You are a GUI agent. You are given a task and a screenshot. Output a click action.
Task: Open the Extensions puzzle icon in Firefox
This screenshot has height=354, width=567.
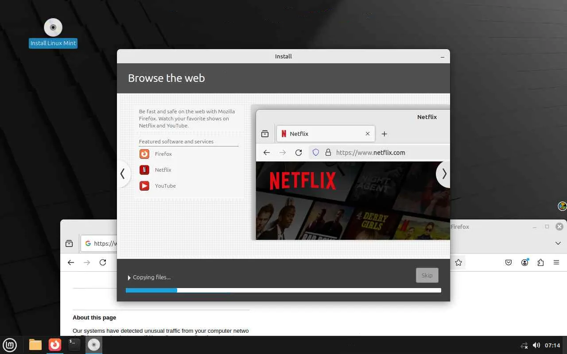[x=540, y=262]
